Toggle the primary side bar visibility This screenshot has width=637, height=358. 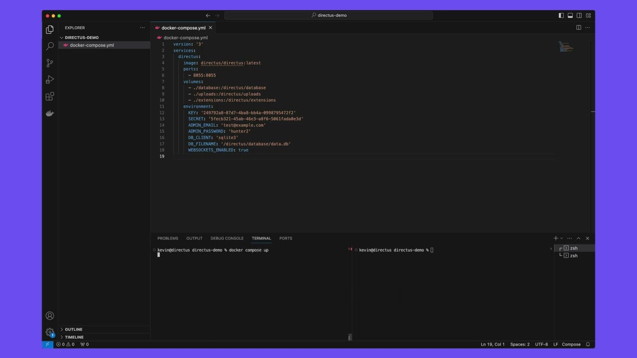click(x=561, y=15)
